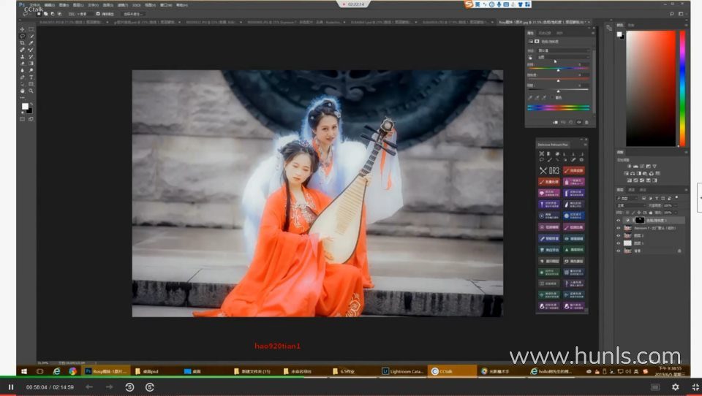The width and height of the screenshot is (702, 396).
Task: Open Lightroom Catalog from the taskbar
Action: (x=401, y=371)
